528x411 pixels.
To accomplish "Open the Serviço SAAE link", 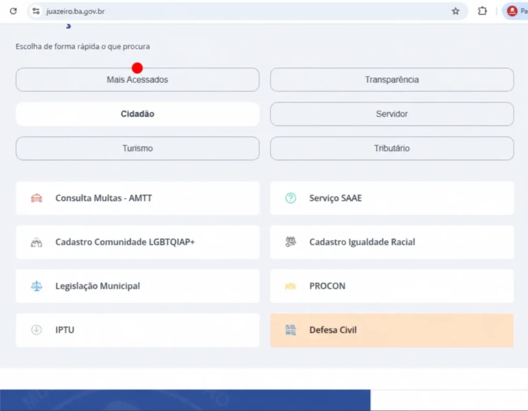I will [335, 198].
